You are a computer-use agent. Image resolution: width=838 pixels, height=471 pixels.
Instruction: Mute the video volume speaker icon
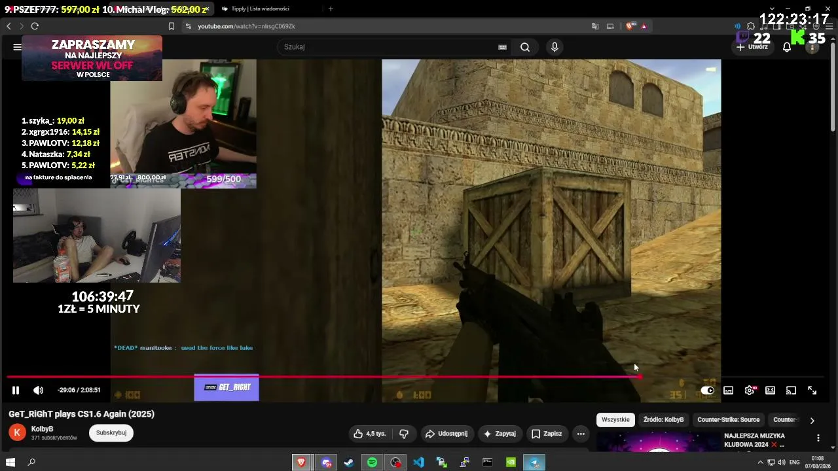pyautogui.click(x=39, y=391)
